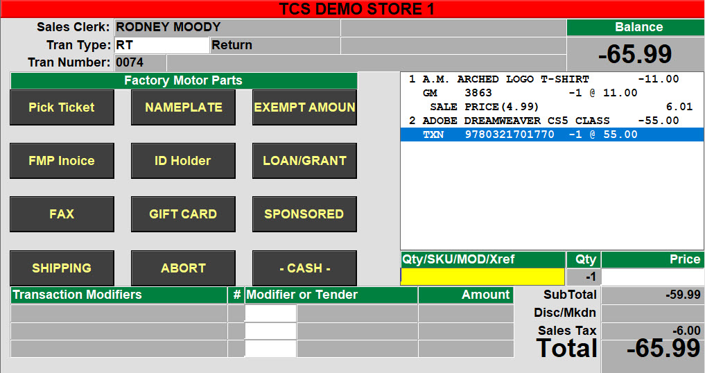This screenshot has height=373, width=705.
Task: Click the SHIPPING button
Action: pos(62,268)
